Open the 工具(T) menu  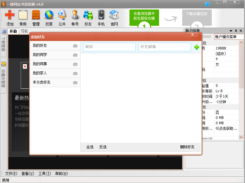[44, 174]
